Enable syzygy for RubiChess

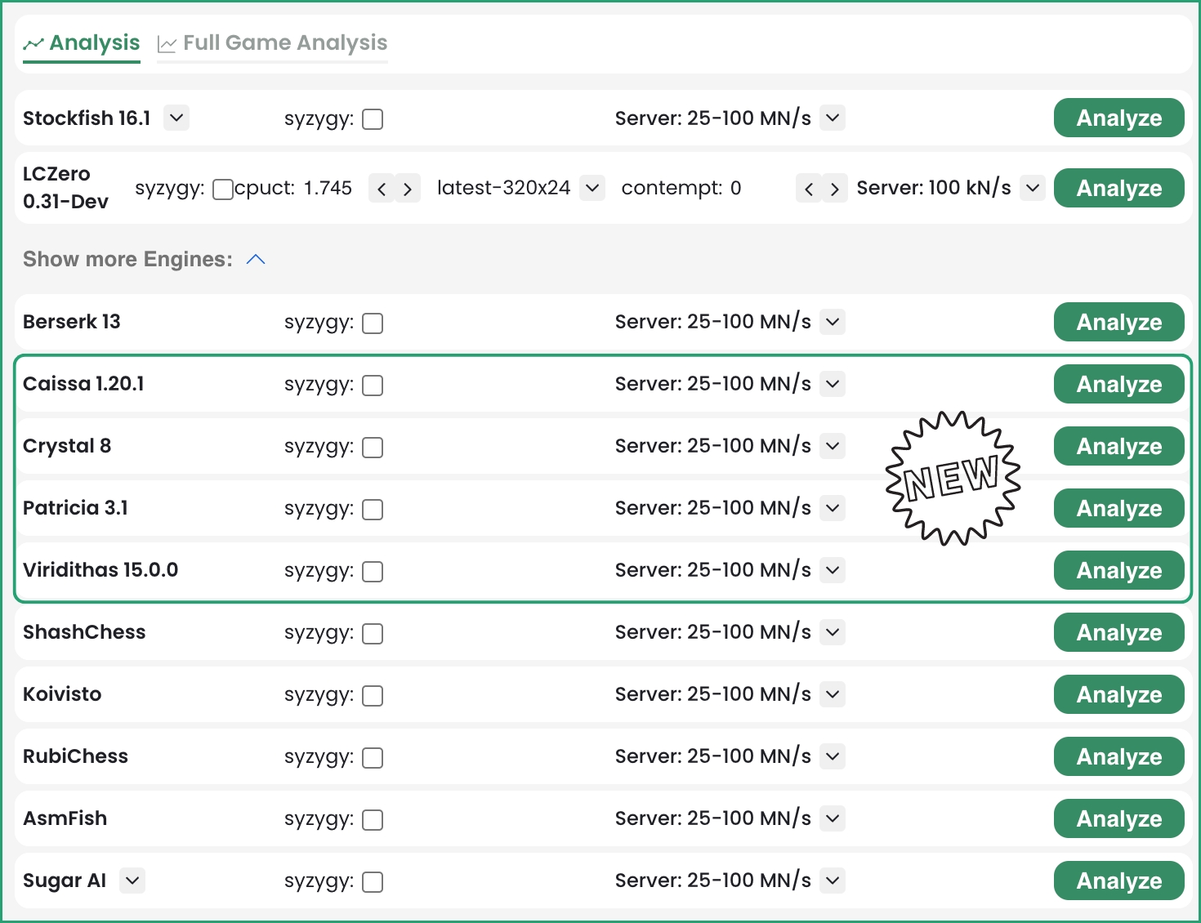click(x=373, y=758)
